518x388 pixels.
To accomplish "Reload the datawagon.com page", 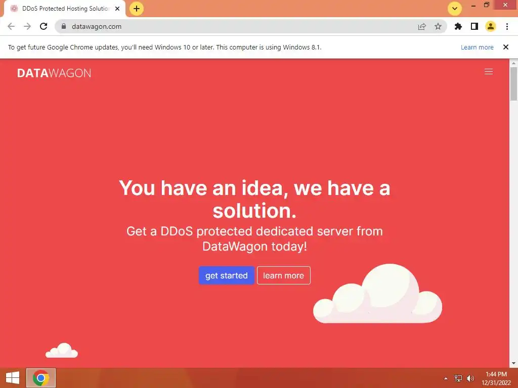I will (x=44, y=26).
